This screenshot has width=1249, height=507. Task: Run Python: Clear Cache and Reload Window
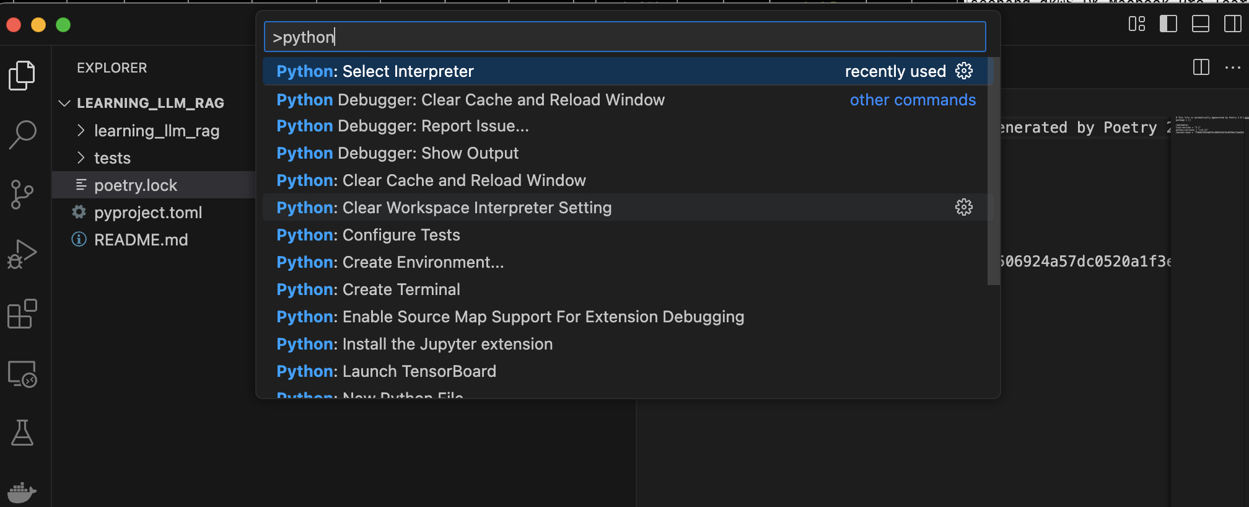point(624,180)
